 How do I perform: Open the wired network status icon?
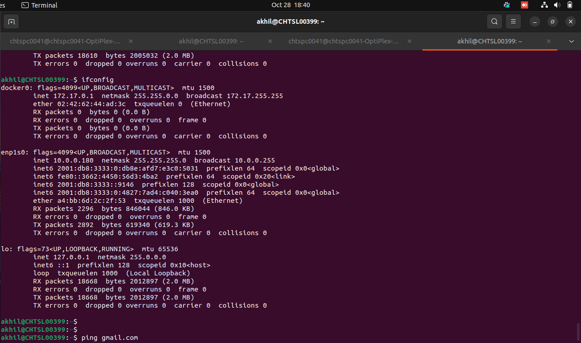pos(544,5)
